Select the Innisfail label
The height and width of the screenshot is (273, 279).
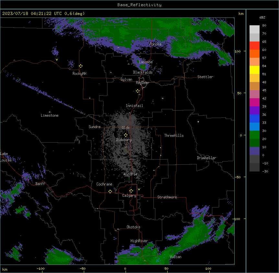[x=134, y=106]
